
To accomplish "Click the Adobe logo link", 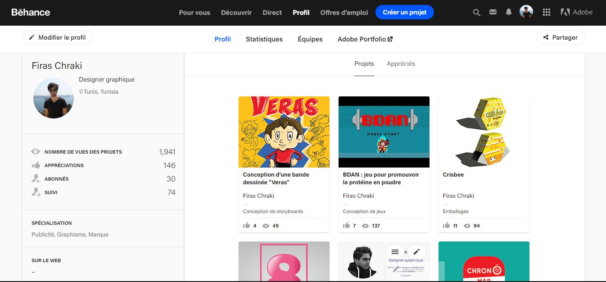I will (x=577, y=12).
